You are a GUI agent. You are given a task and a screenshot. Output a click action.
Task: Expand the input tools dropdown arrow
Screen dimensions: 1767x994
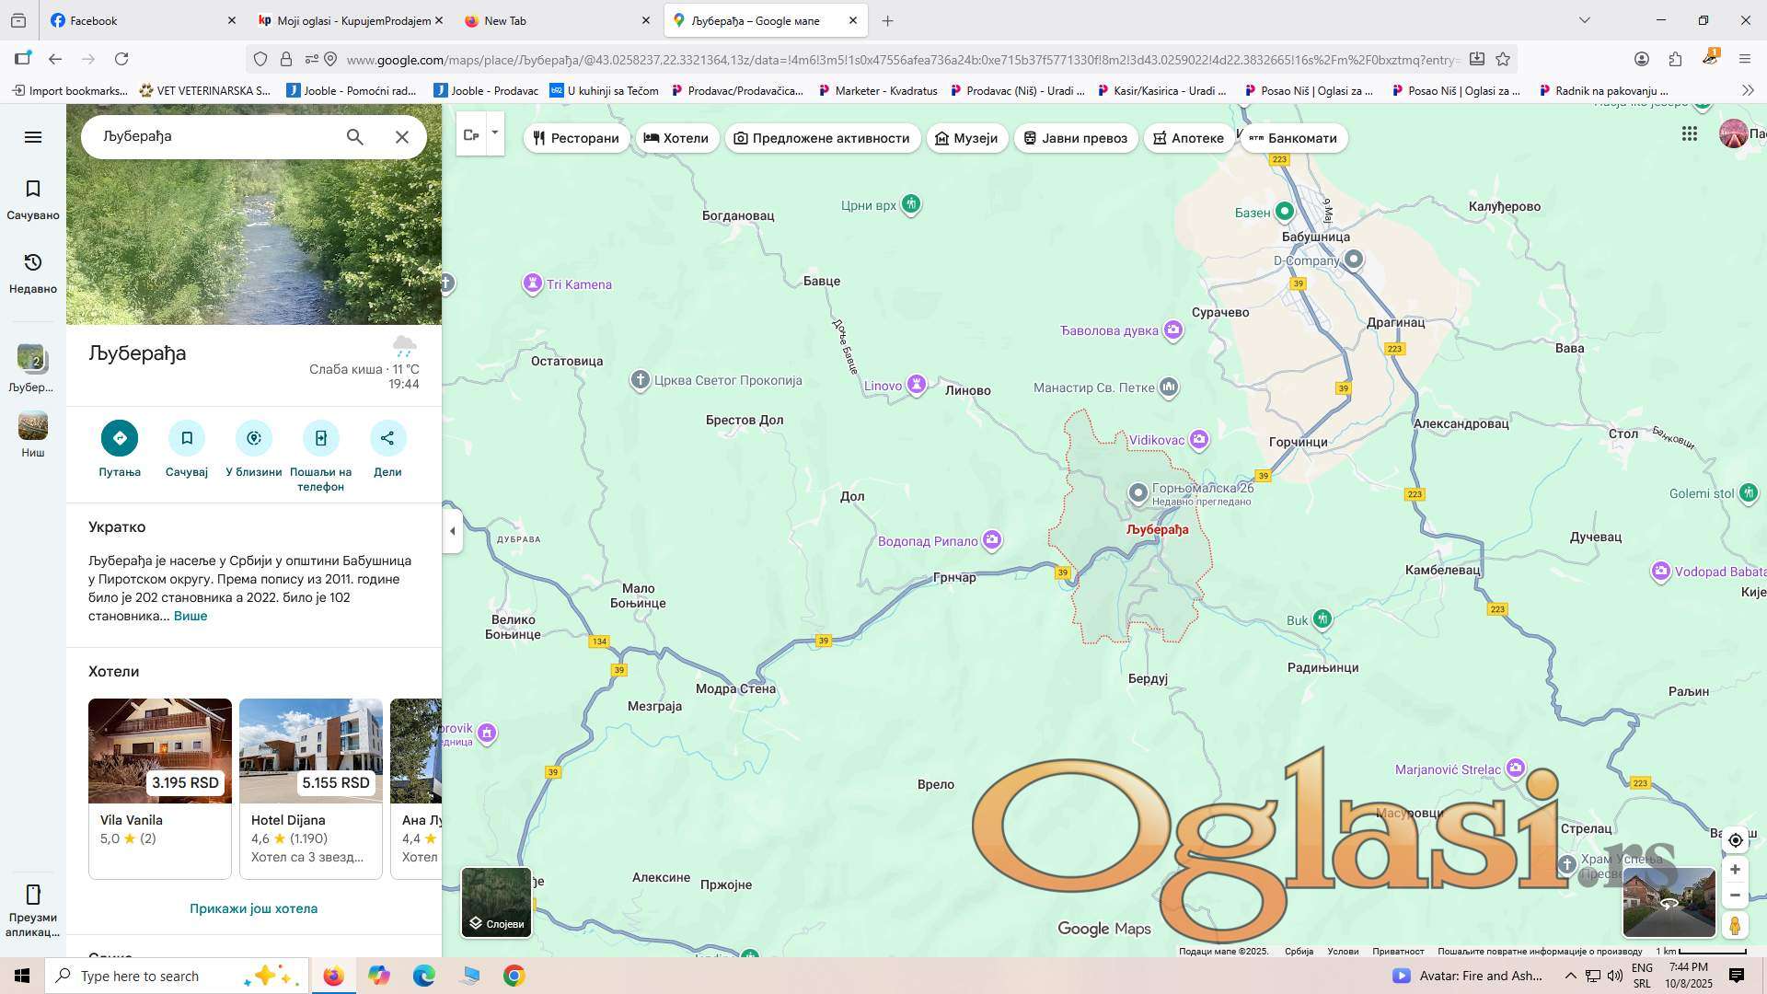[494, 133]
